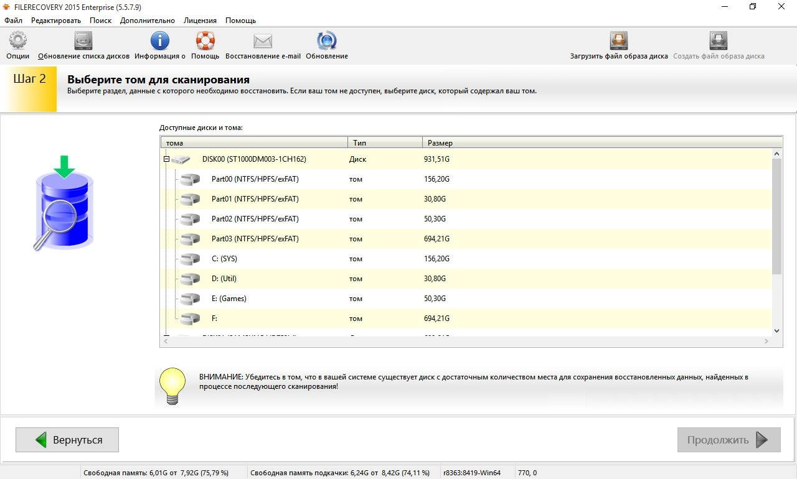Open the Опции gear icon
Image resolution: width=797 pixels, height=479 pixels.
18,41
